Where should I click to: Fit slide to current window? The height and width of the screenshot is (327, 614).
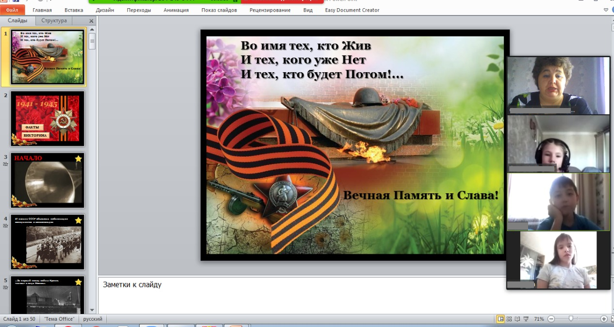click(x=611, y=319)
